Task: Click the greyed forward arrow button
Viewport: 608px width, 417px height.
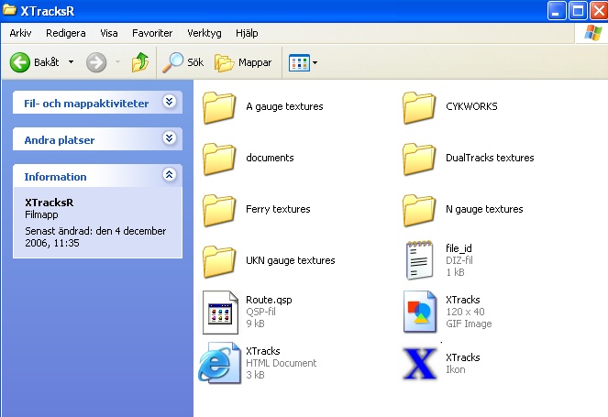Action: coord(96,62)
